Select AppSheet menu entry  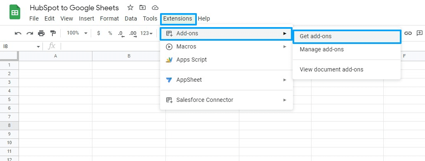227,80
